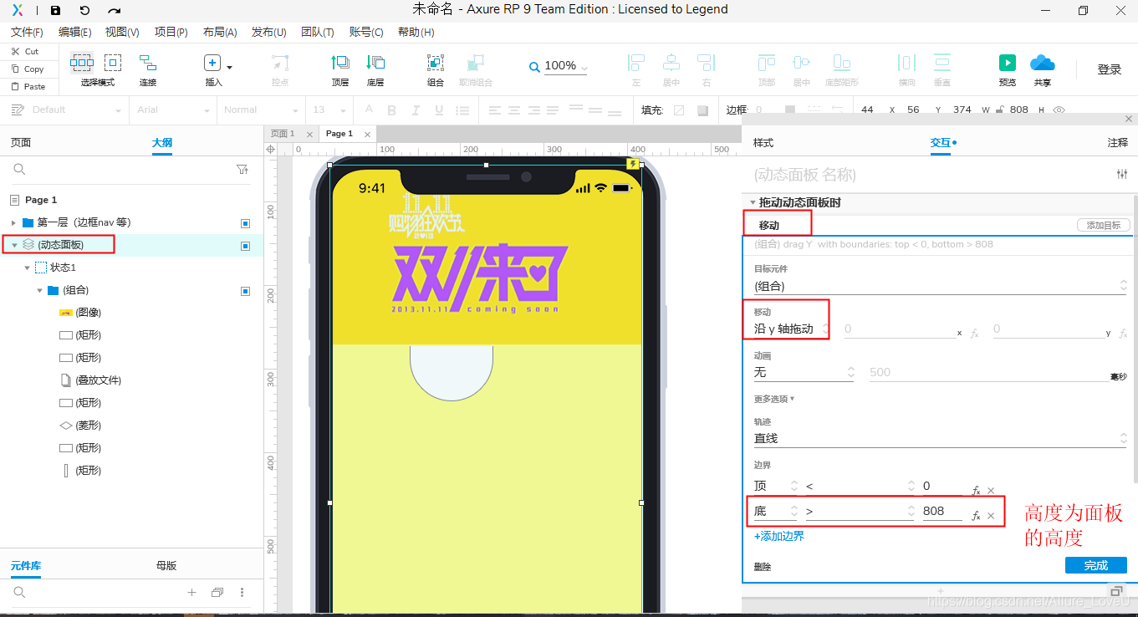Click the outline filter icon

(242, 169)
